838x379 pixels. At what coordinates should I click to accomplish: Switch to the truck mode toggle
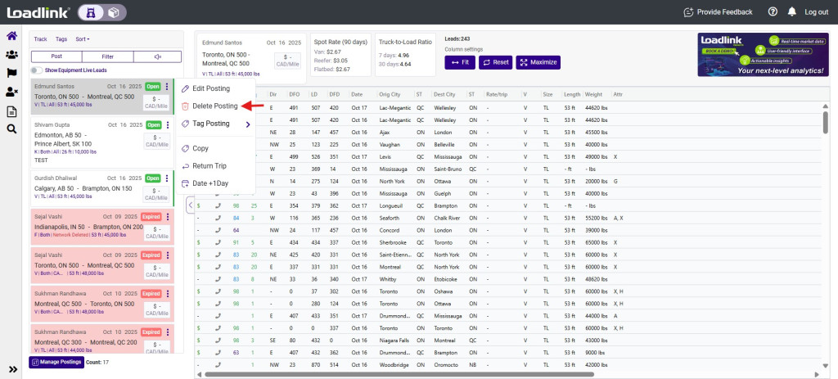(91, 12)
